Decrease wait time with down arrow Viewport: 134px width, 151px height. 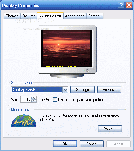(34, 101)
